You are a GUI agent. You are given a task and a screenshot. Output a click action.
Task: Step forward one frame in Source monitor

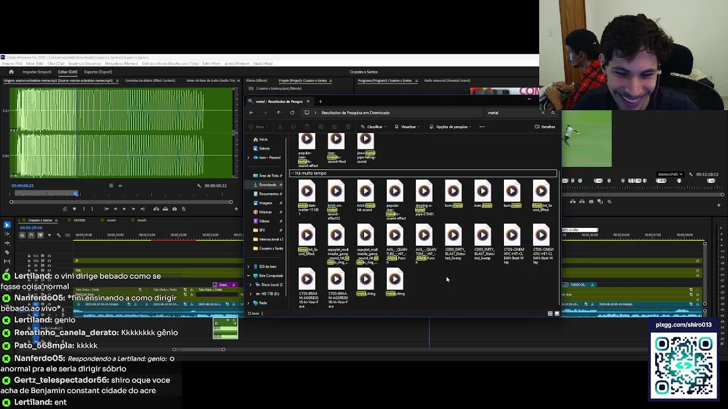(133, 209)
